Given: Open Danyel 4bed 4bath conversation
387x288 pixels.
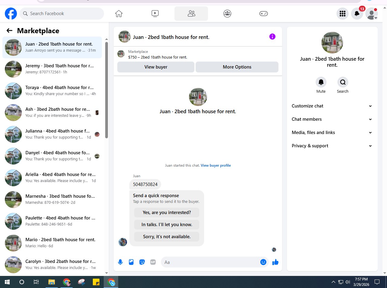Looking at the screenshot, I should pyautogui.click(x=52, y=156).
